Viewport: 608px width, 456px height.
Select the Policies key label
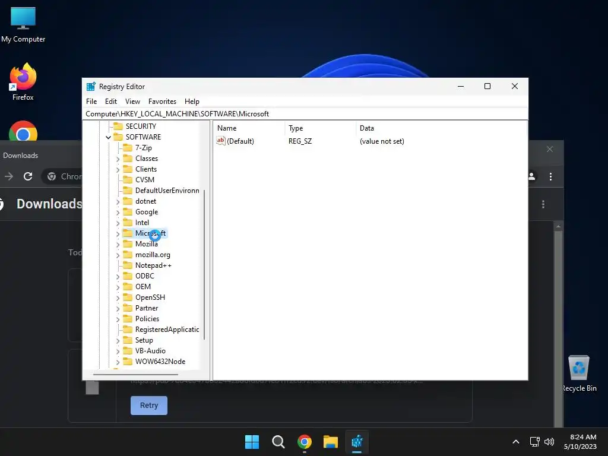tap(147, 319)
